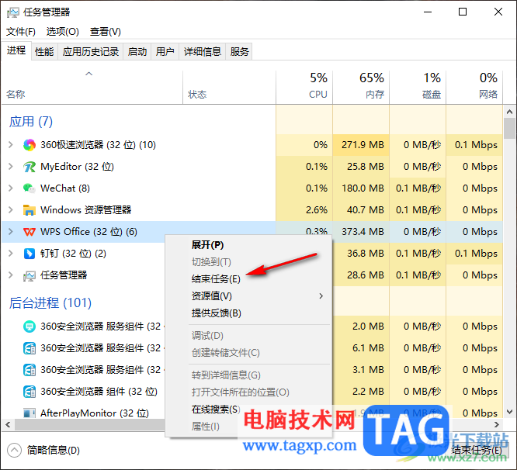
Task: Open the 资源值(V) submenu arrow
Action: [321, 296]
